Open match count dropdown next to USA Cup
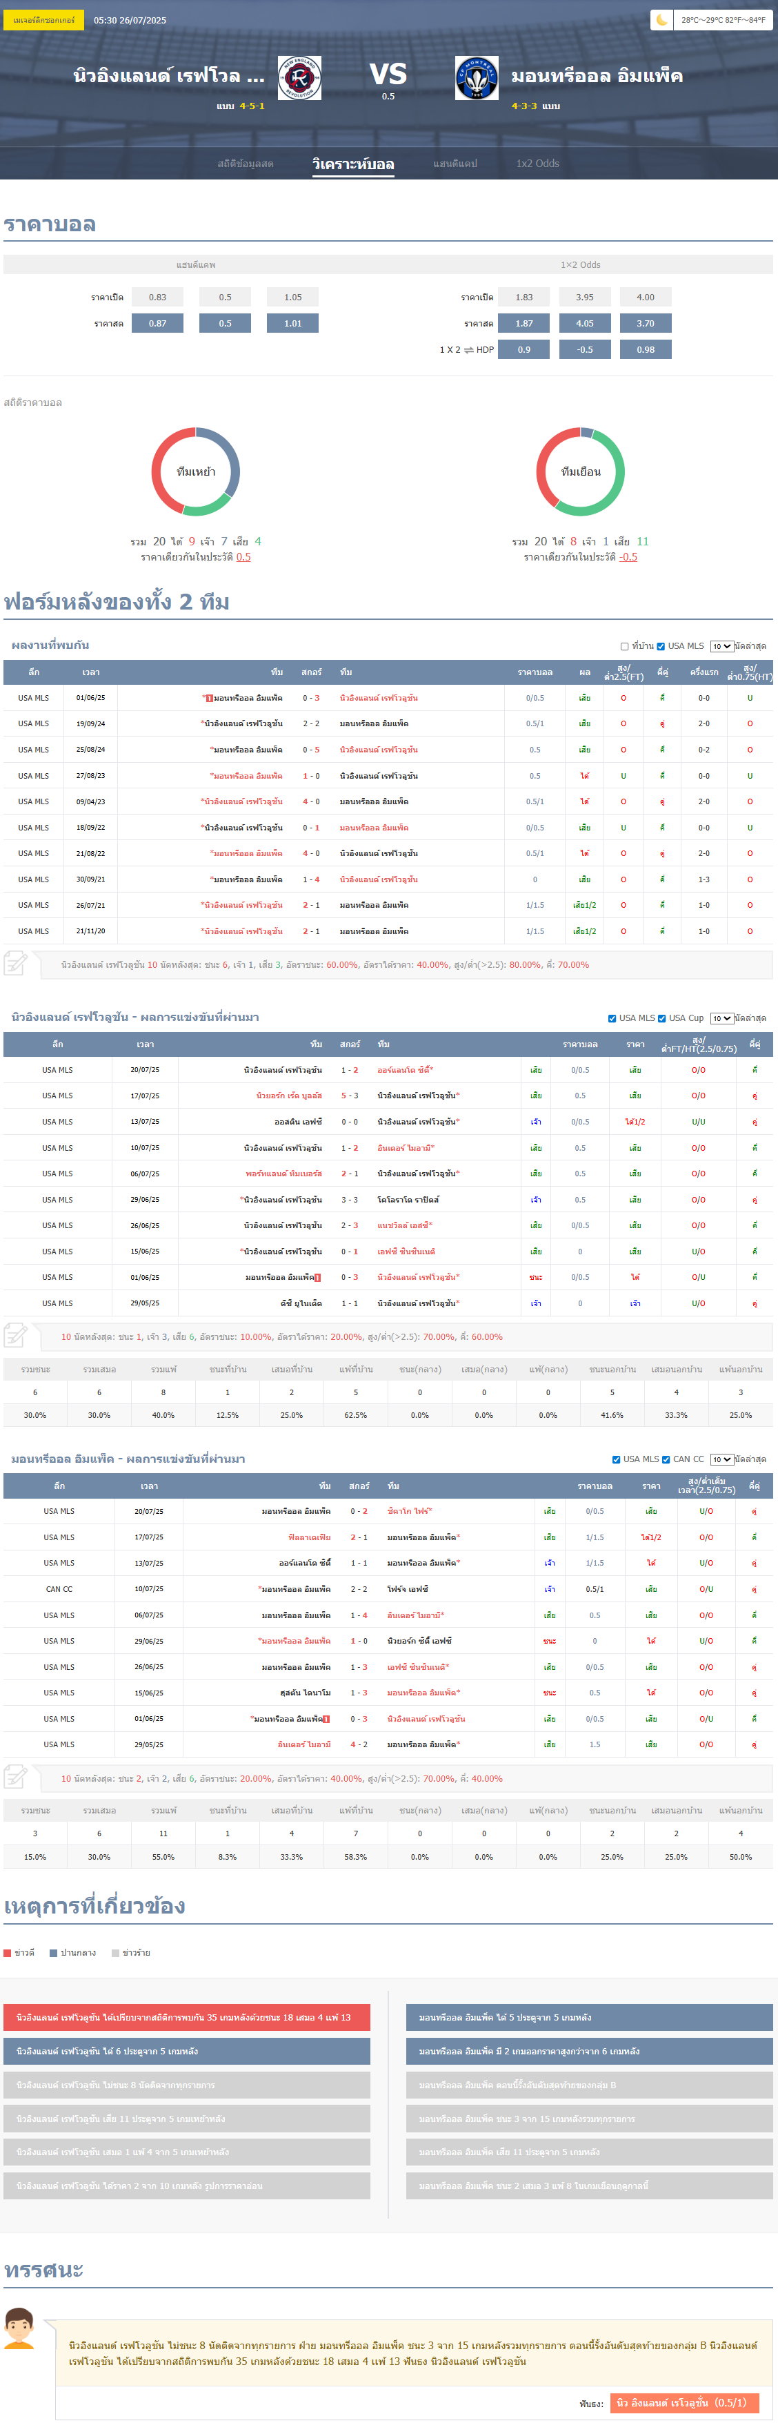The height and width of the screenshot is (2423, 778). coord(721,1018)
